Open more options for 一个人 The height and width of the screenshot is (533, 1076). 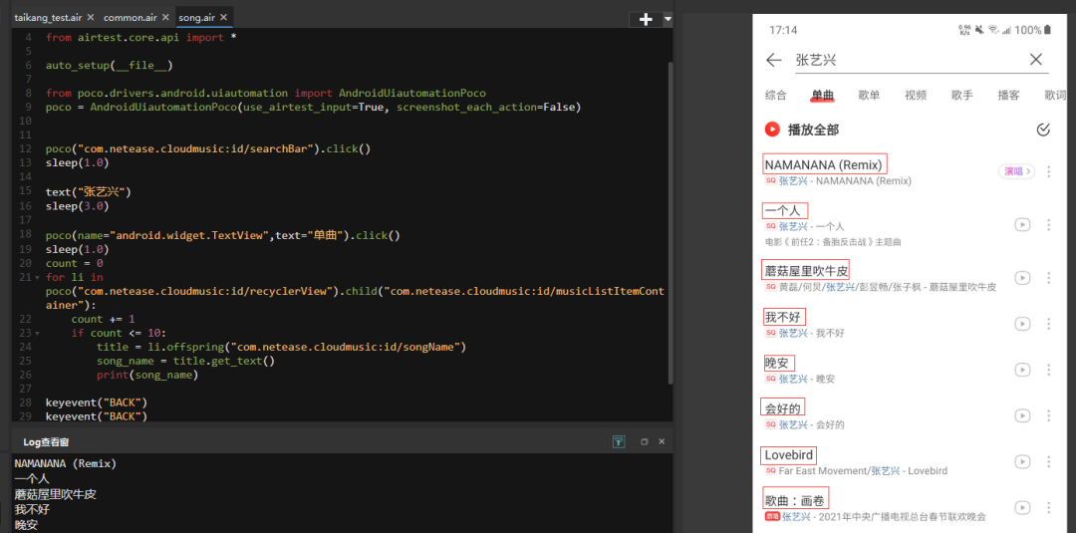coord(1048,225)
